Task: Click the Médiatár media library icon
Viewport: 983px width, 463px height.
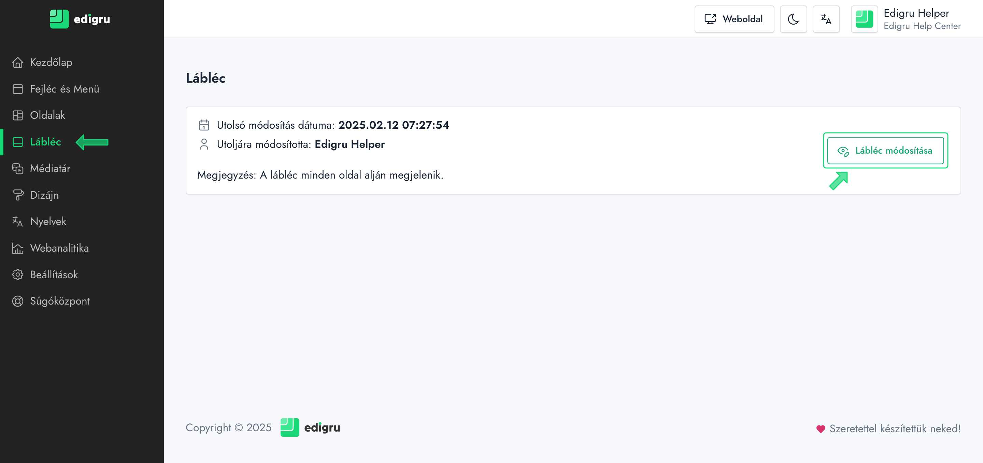Action: [17, 168]
